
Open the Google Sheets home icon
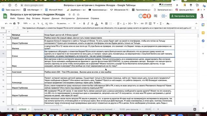coord(5,16)
